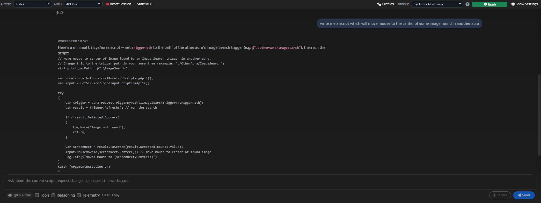The width and height of the screenshot is (541, 203).
Task: Click the Show Settings gear icon
Action: click(513, 4)
